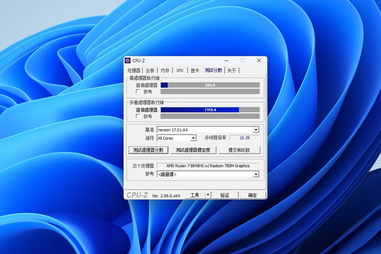The width and height of the screenshot is (381, 254).
Task: Click the 多线程倍率 value 10.39
Action: tap(245, 138)
